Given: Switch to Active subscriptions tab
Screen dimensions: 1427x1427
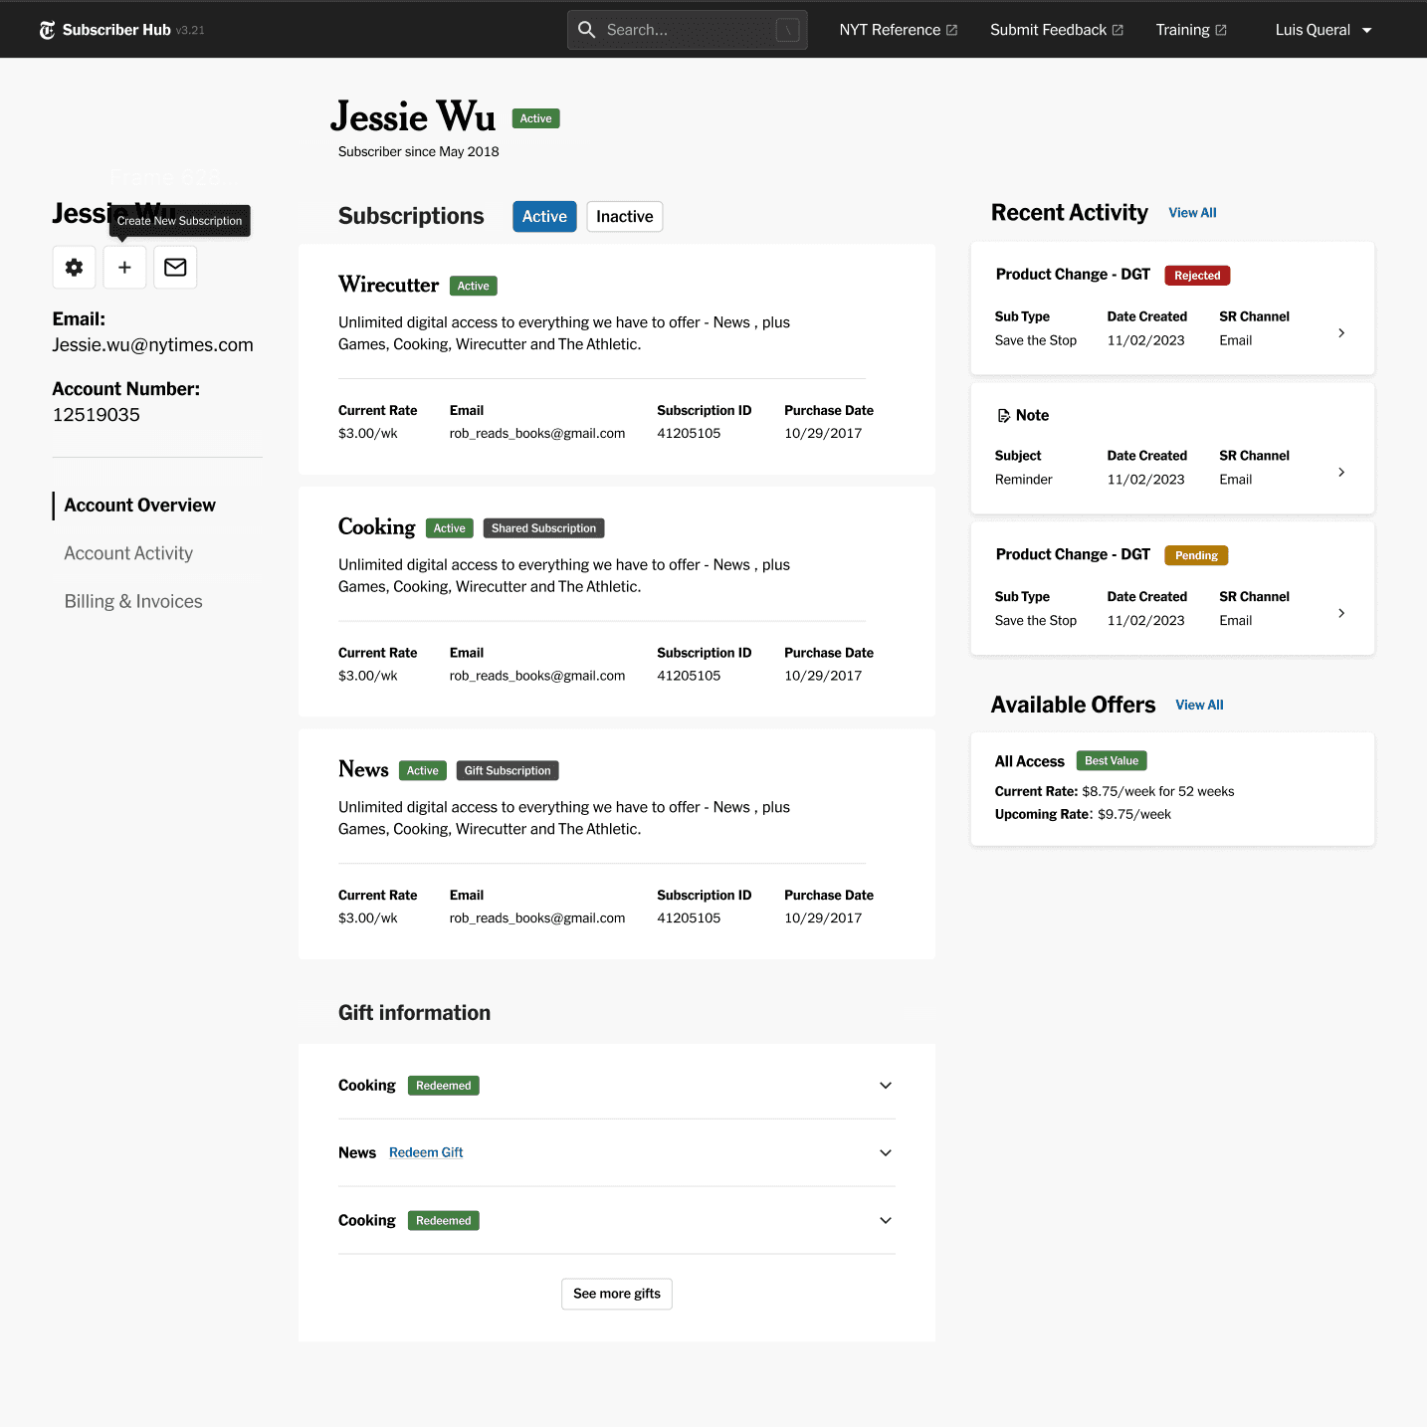Looking at the screenshot, I should pos(544,217).
